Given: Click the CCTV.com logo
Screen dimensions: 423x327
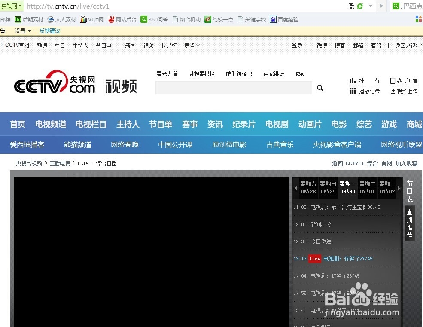Looking at the screenshot, I should 55,82.
